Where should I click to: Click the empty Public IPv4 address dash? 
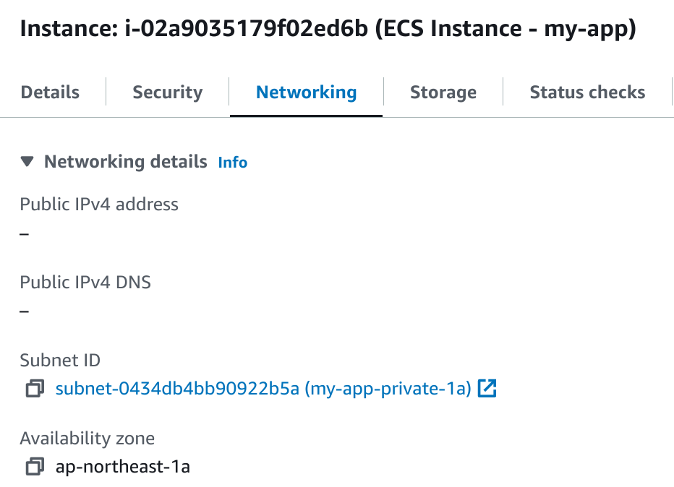click(x=25, y=234)
